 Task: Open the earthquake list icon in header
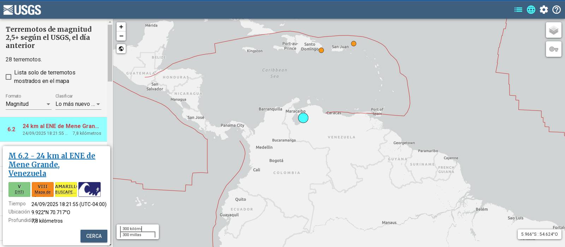518,10
